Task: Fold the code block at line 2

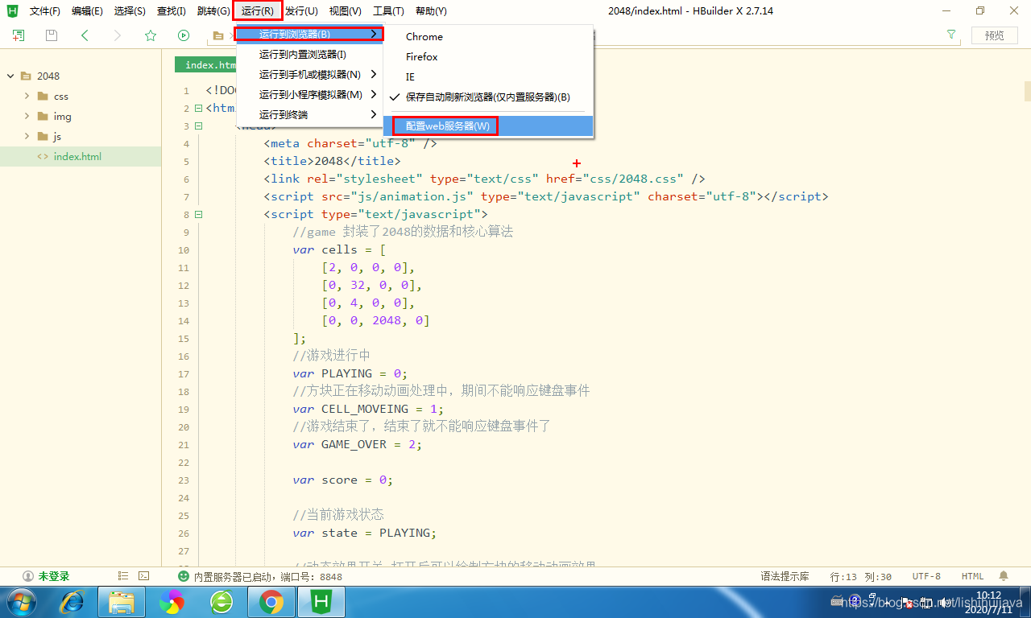Action: (x=198, y=108)
